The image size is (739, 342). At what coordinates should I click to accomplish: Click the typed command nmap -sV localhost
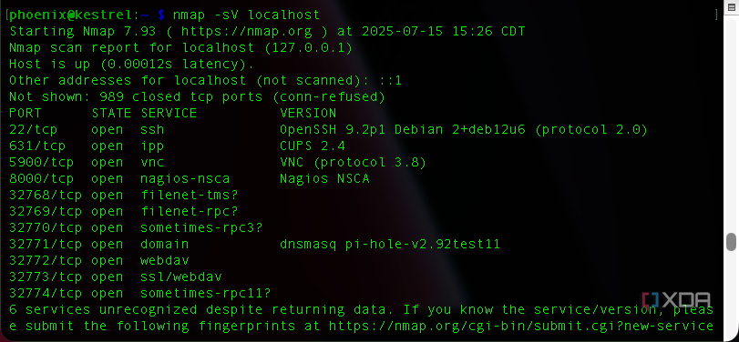[x=247, y=15]
